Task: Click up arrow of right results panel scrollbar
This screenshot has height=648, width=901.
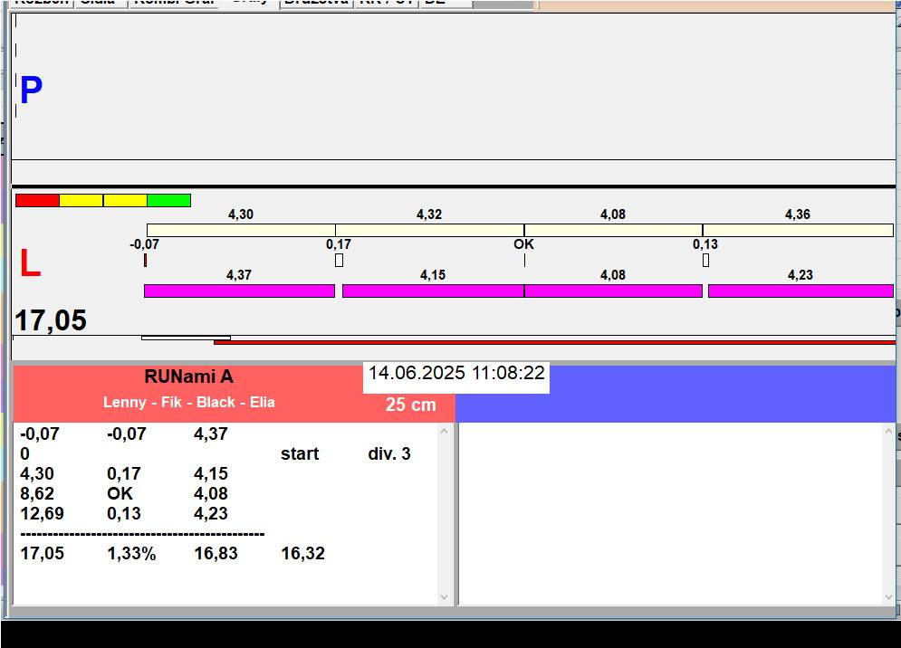Action: [x=889, y=431]
